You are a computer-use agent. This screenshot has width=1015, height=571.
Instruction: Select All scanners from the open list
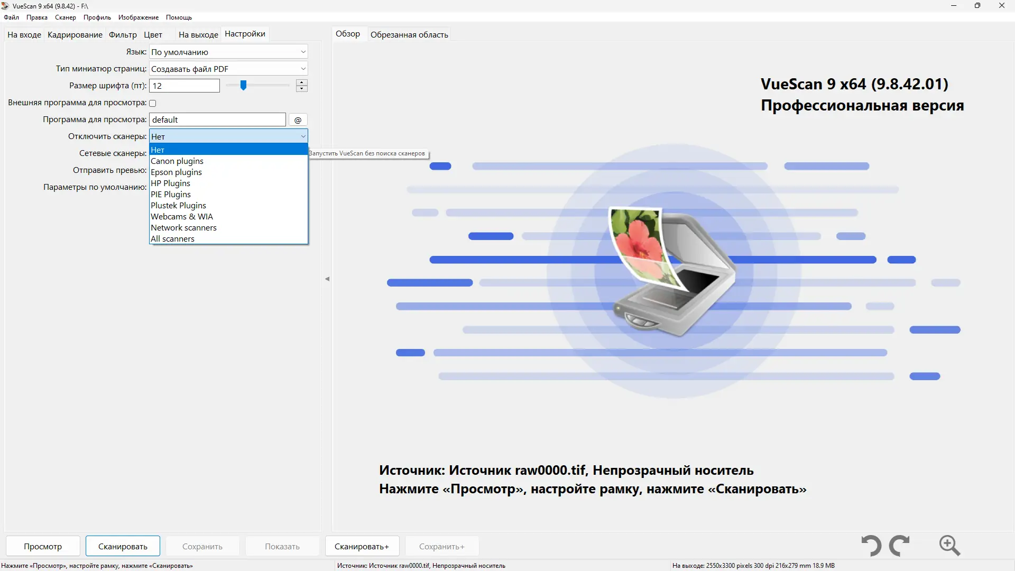[173, 238]
